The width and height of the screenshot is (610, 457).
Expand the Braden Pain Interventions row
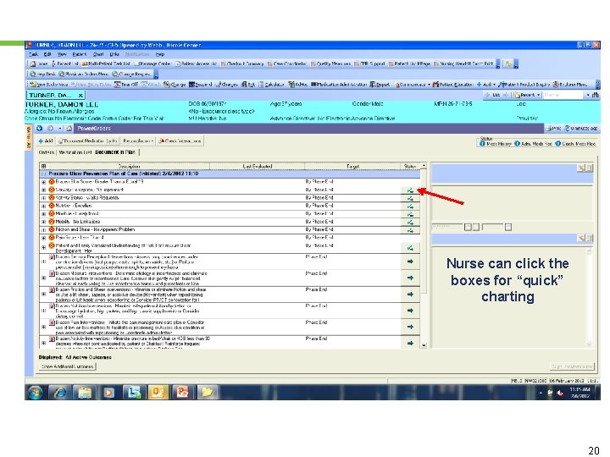click(43, 327)
